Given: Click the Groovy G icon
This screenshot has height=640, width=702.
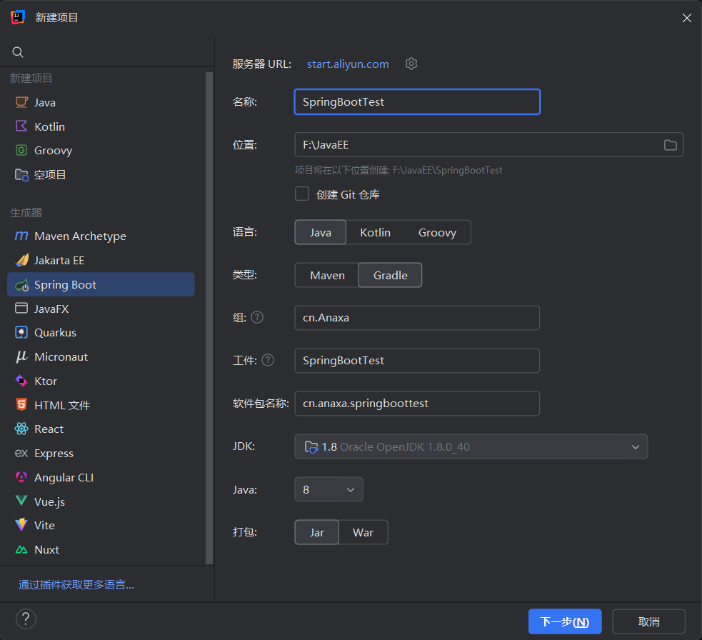Looking at the screenshot, I should click(x=21, y=150).
